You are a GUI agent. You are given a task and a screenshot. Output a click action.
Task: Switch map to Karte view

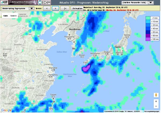click(x=5, y=16)
